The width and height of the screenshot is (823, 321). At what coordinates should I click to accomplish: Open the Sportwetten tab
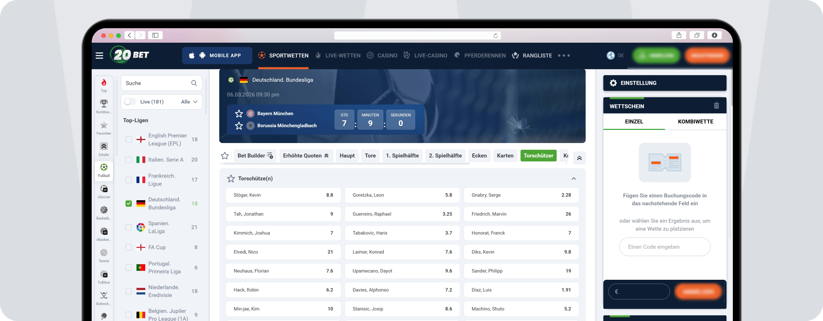(x=283, y=55)
